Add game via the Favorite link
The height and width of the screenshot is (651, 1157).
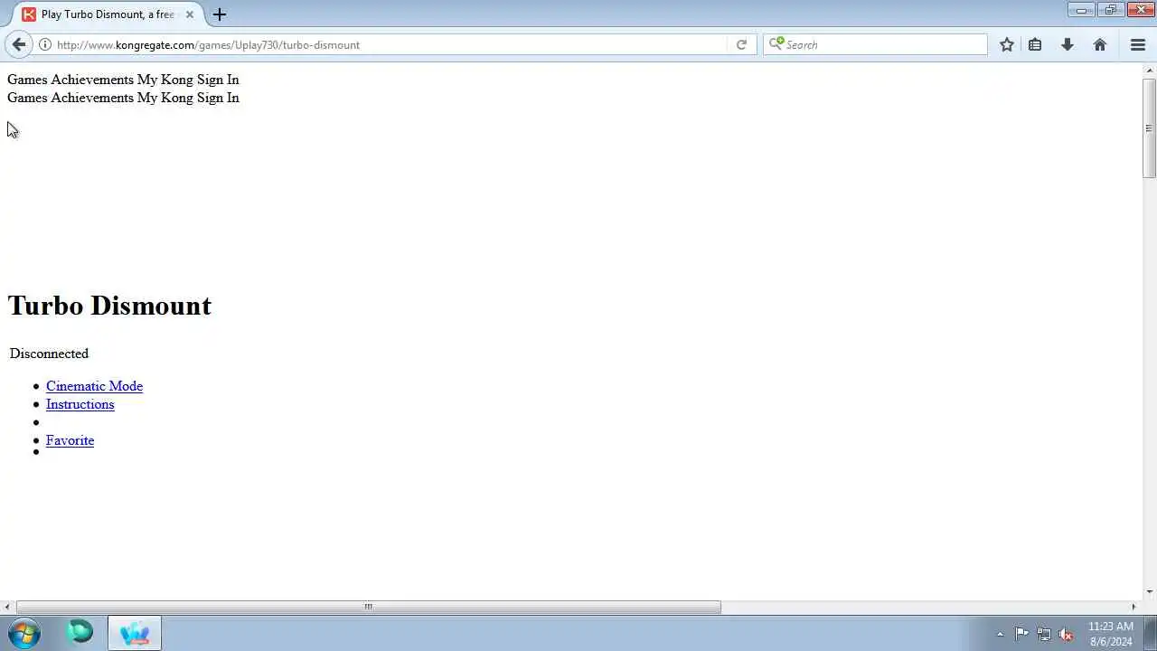pos(70,440)
